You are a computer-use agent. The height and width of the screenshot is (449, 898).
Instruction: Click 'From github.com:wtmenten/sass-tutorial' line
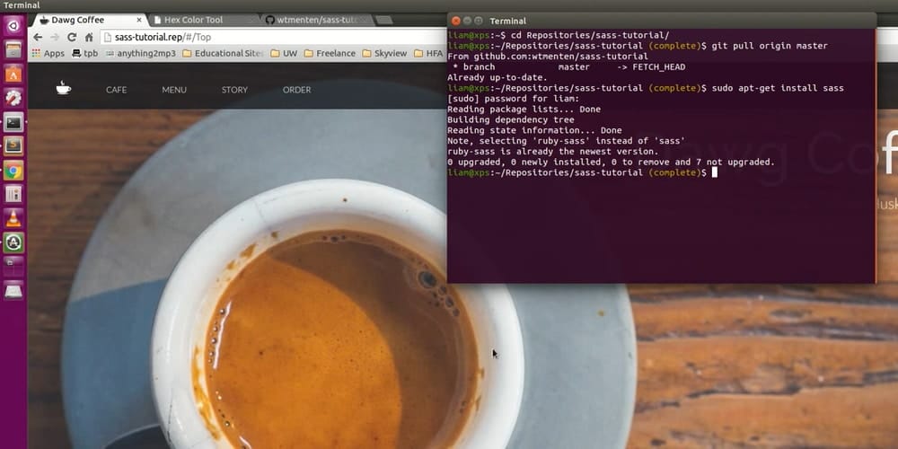548,57
